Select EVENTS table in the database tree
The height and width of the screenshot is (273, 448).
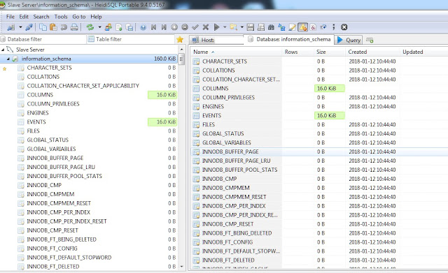pyautogui.click(x=36, y=122)
